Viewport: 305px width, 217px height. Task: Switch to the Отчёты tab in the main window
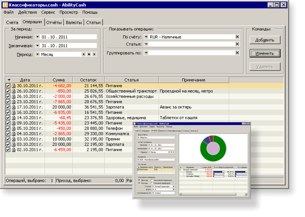[x=54, y=22]
